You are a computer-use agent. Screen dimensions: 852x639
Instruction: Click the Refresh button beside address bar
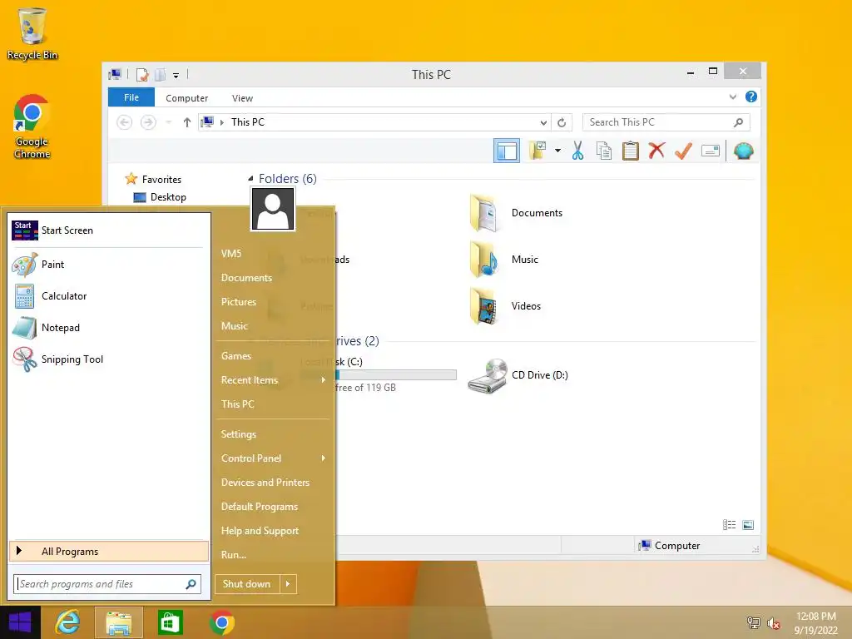pyautogui.click(x=562, y=122)
